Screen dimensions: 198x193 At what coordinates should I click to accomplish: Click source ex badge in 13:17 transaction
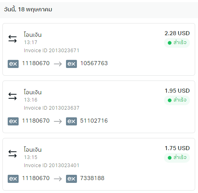point(13,64)
